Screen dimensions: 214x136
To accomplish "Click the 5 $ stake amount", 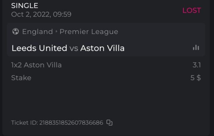I will tap(196, 78).
